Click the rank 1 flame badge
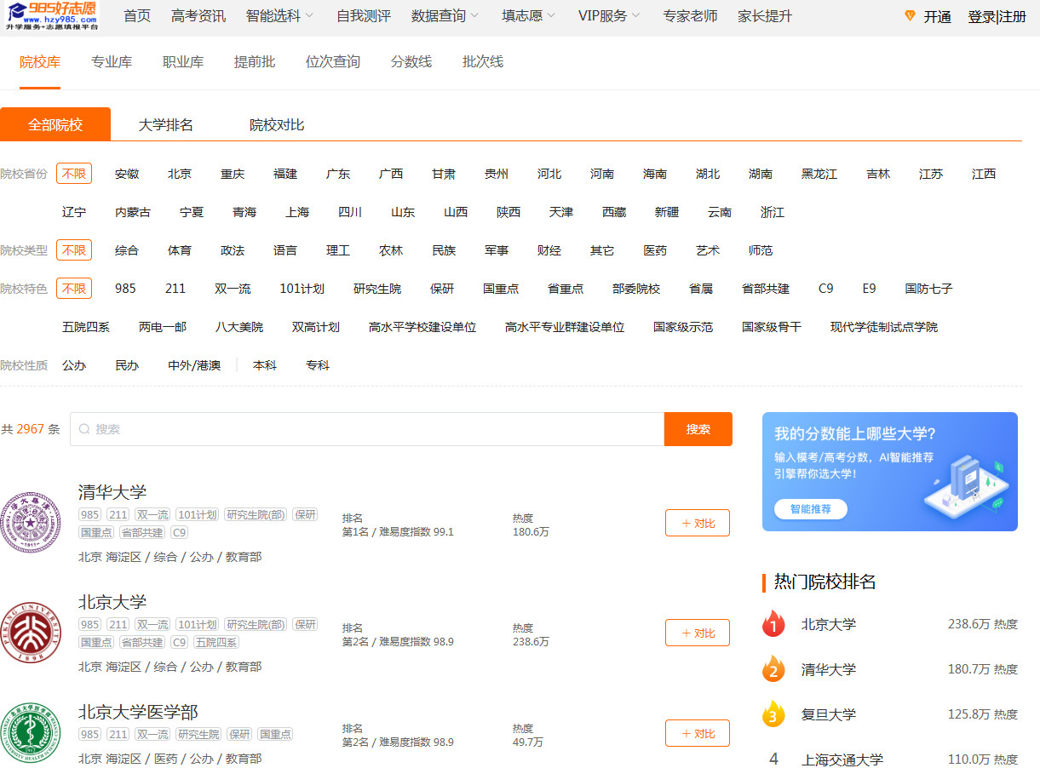 [773, 624]
